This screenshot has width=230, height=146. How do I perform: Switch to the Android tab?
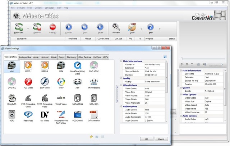pos(45,57)
